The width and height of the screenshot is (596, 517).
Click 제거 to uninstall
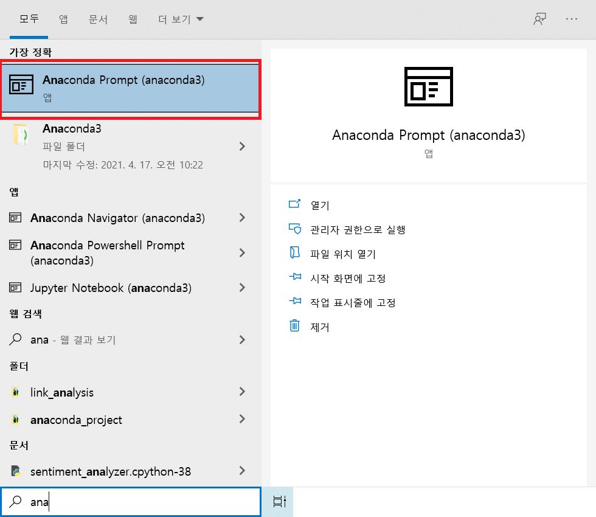[x=320, y=327]
